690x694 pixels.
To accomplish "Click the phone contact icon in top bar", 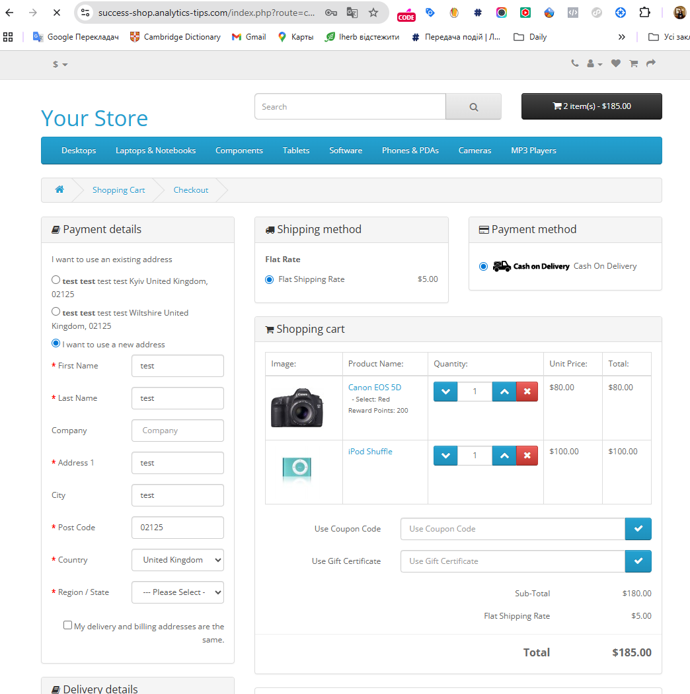I will [574, 64].
